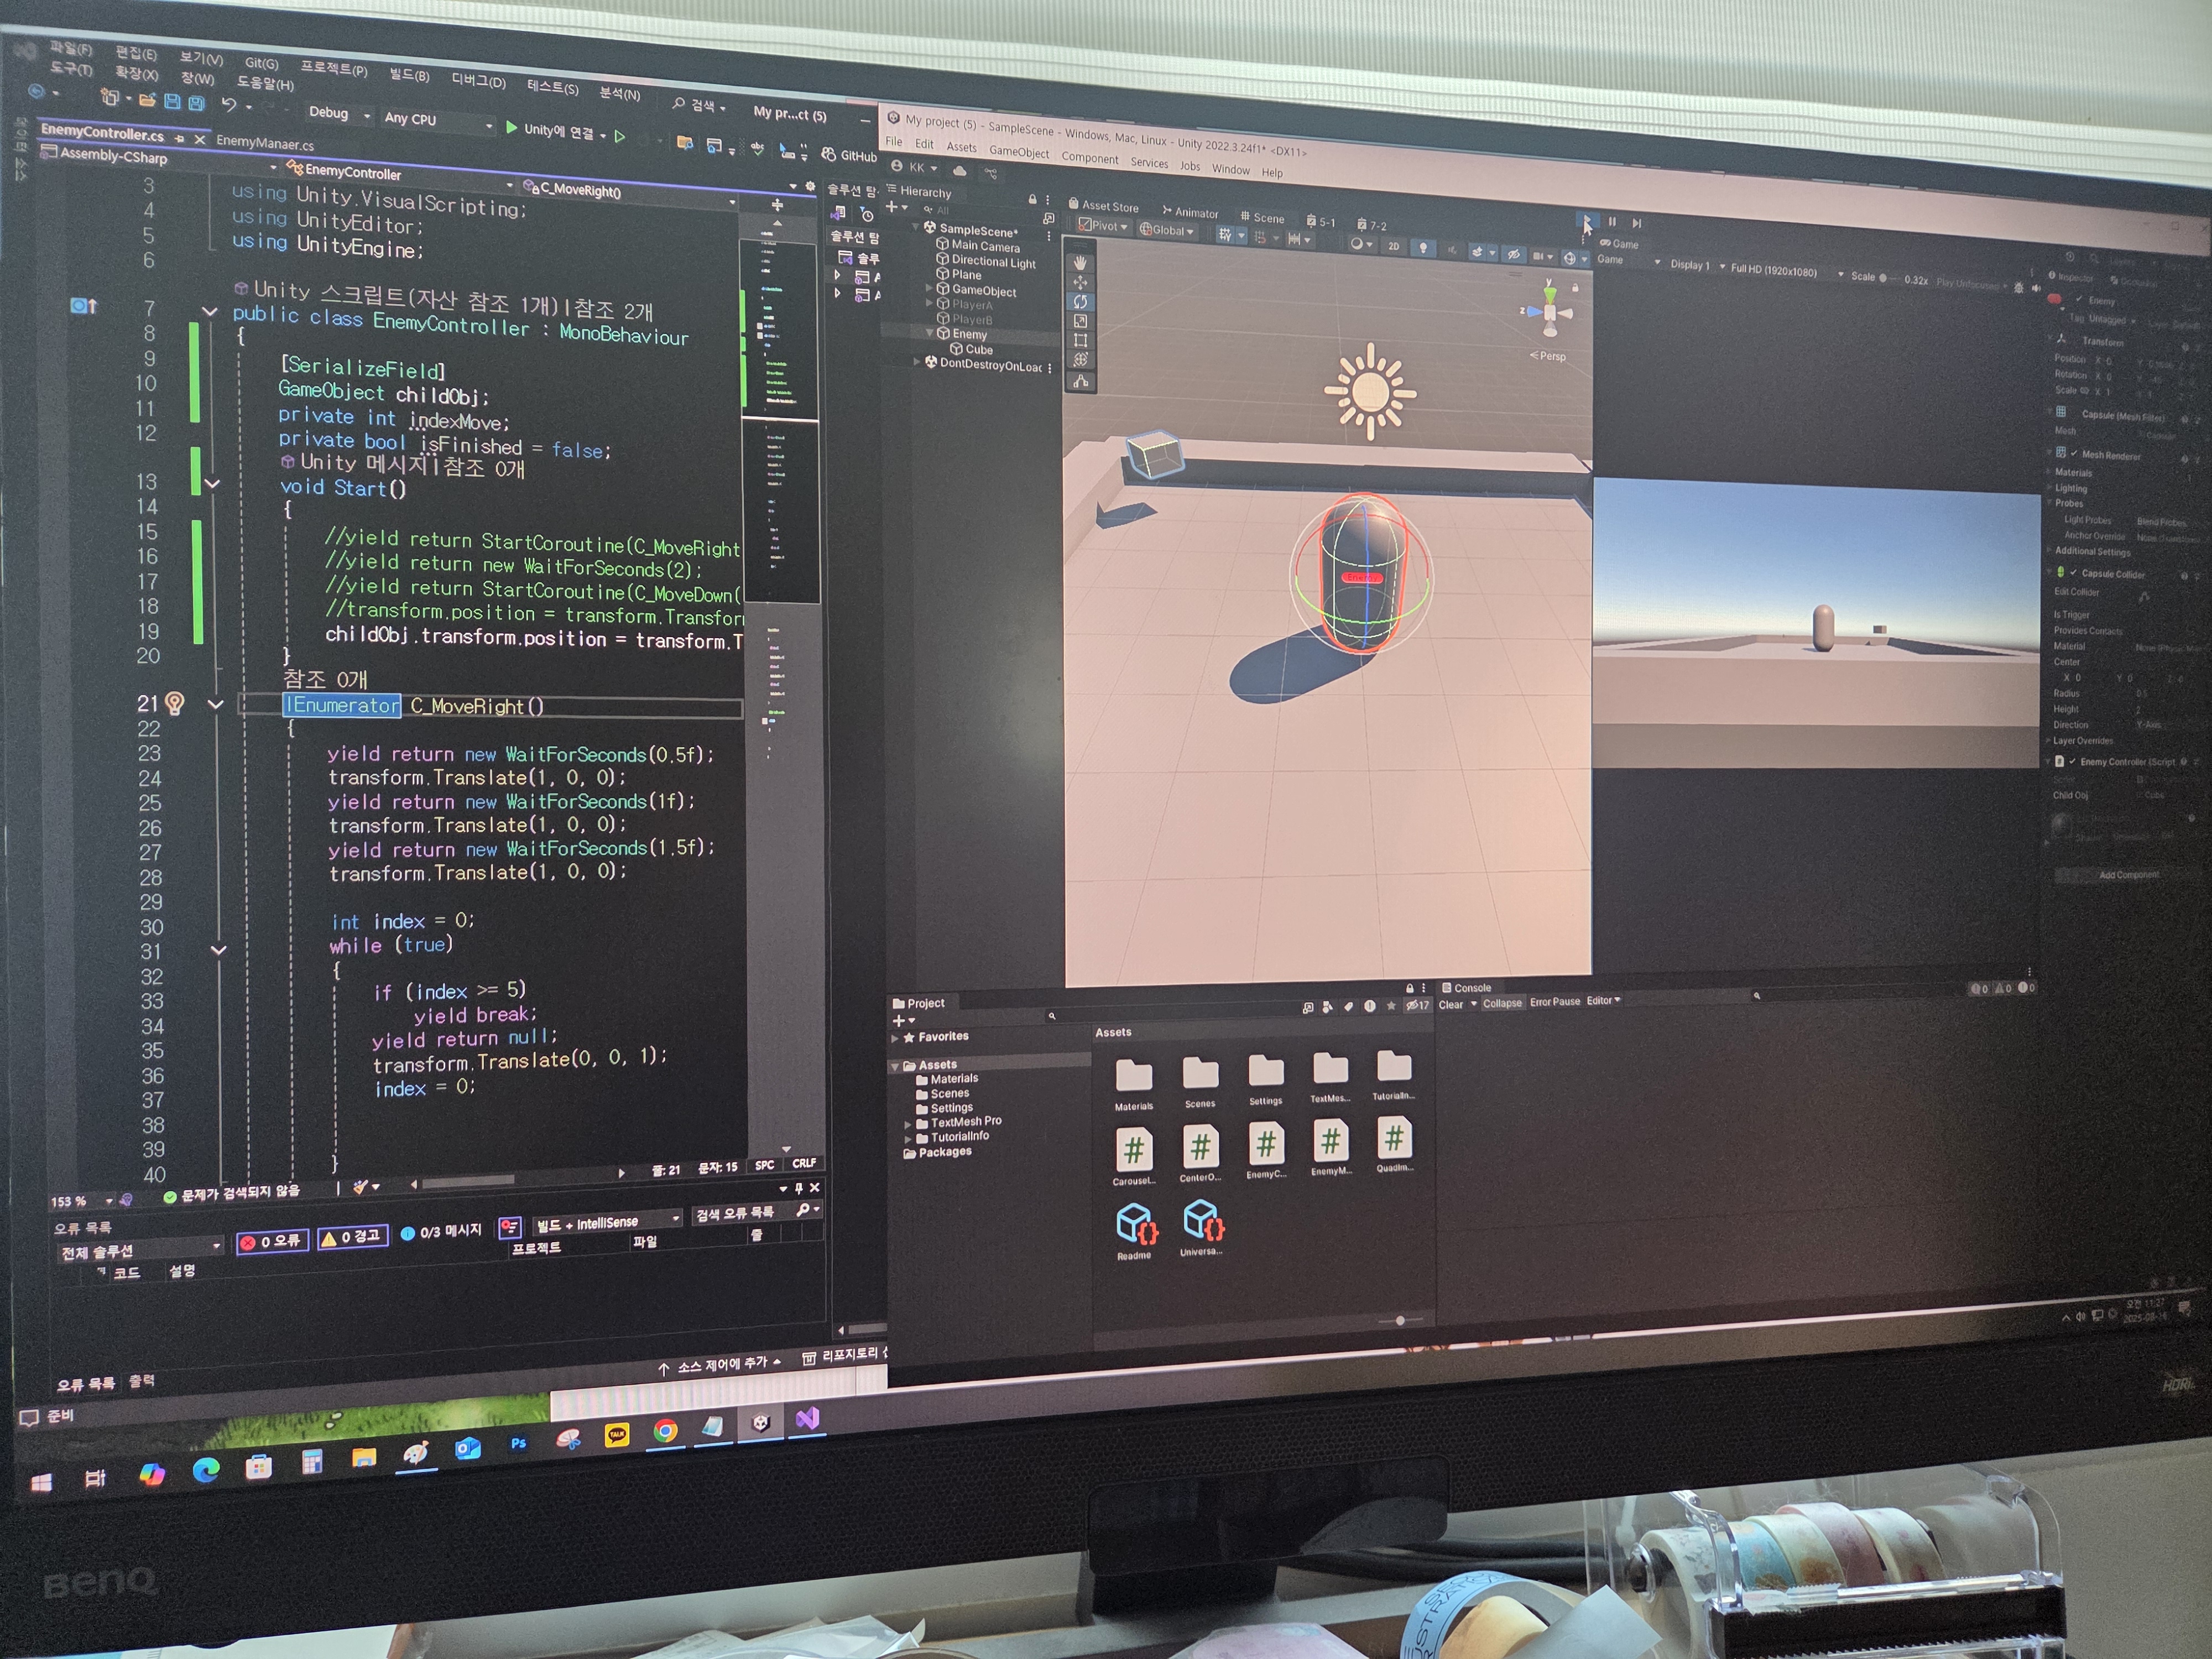The height and width of the screenshot is (1659, 2212).
Task: Open the GameObject menu in Unity
Action: tap(1018, 152)
